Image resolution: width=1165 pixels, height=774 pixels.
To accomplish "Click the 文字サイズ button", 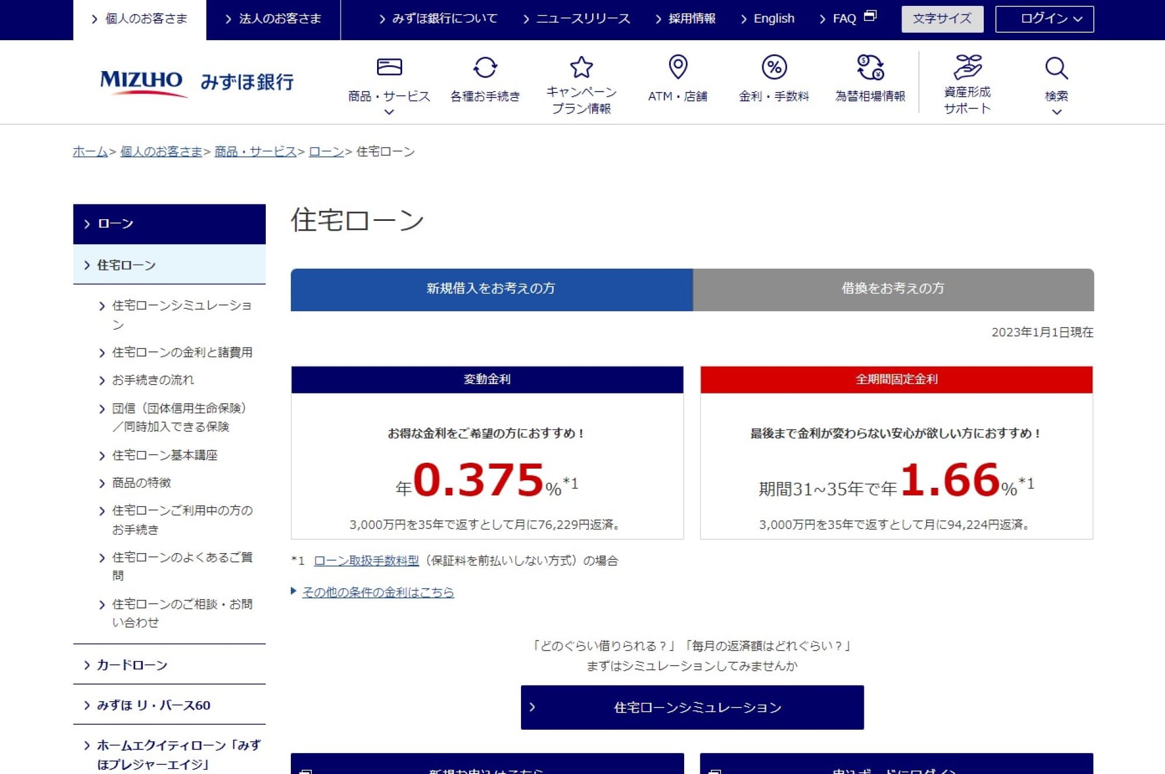I will [x=942, y=19].
